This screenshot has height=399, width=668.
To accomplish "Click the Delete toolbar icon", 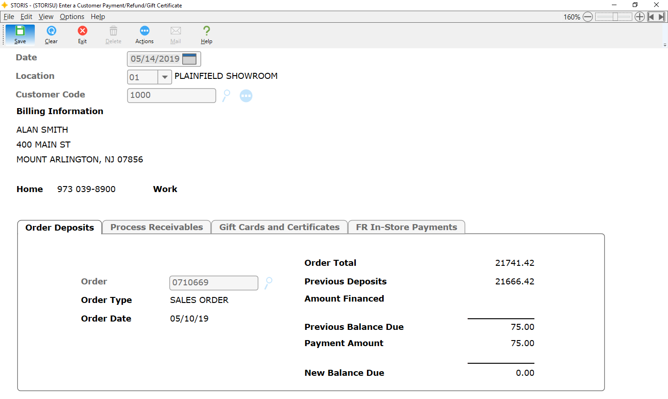I will [x=113, y=35].
